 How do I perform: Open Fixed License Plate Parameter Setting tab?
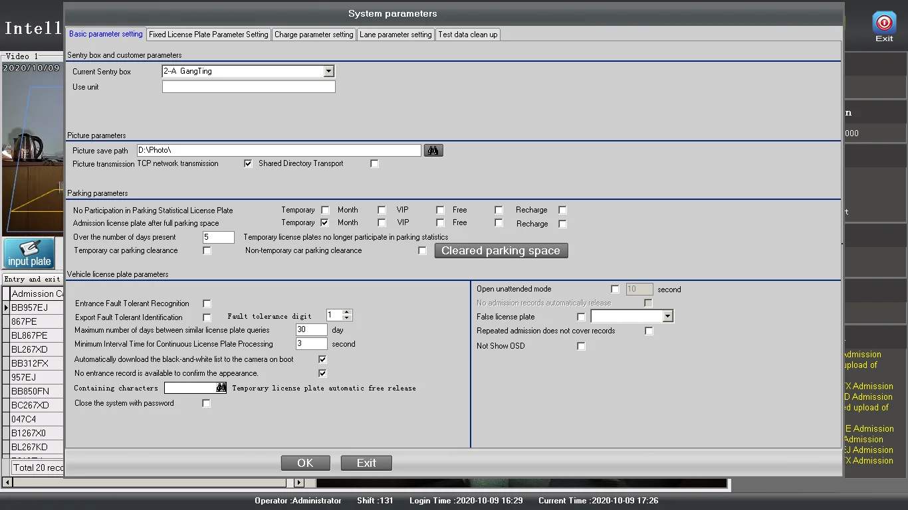point(208,35)
